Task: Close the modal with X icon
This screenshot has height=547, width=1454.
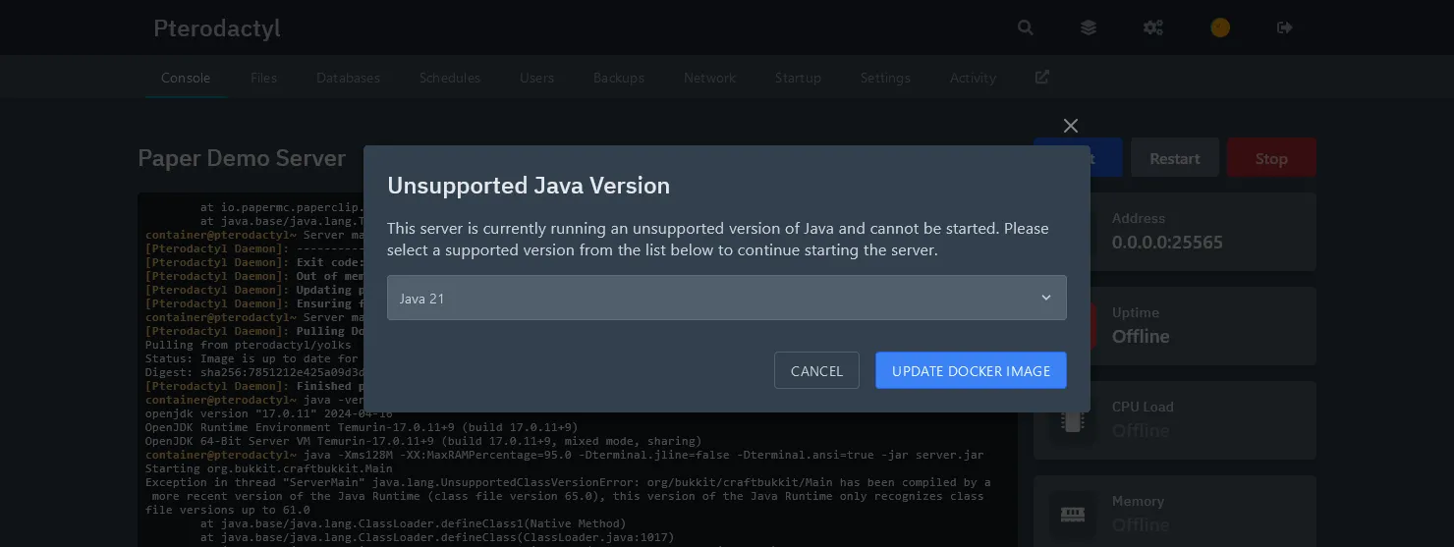Action: [x=1071, y=126]
